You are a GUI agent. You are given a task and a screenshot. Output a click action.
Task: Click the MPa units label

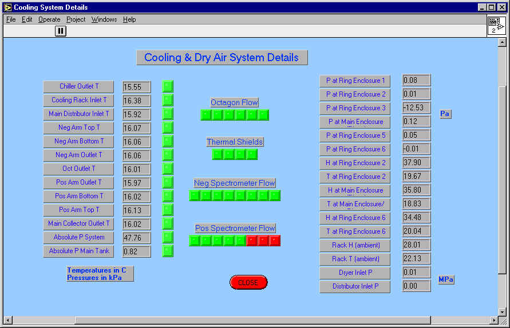tap(446, 279)
